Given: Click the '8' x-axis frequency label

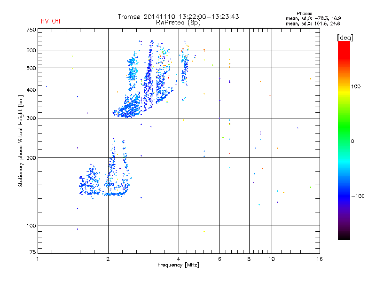Looking at the screenshot, I should click(249, 259).
